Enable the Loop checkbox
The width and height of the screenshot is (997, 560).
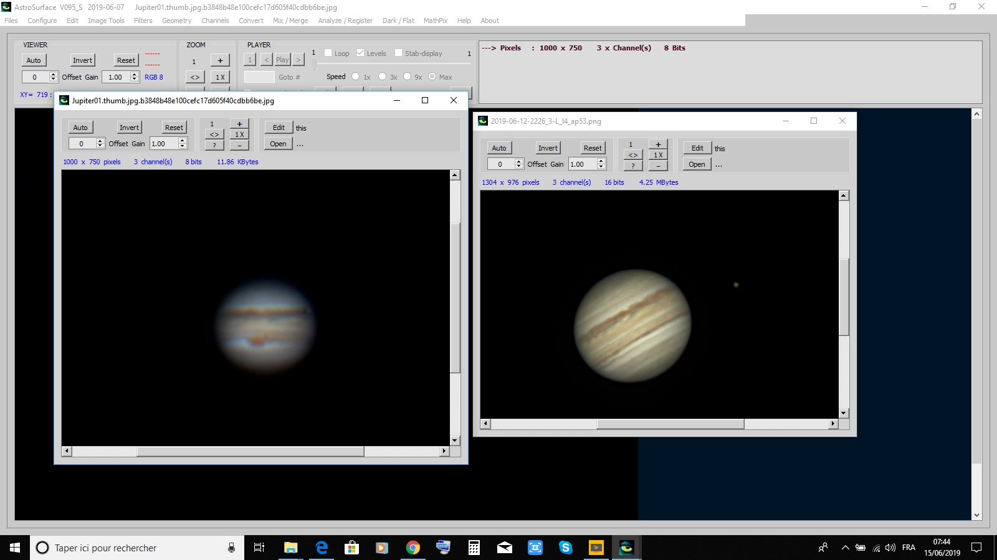click(x=328, y=53)
